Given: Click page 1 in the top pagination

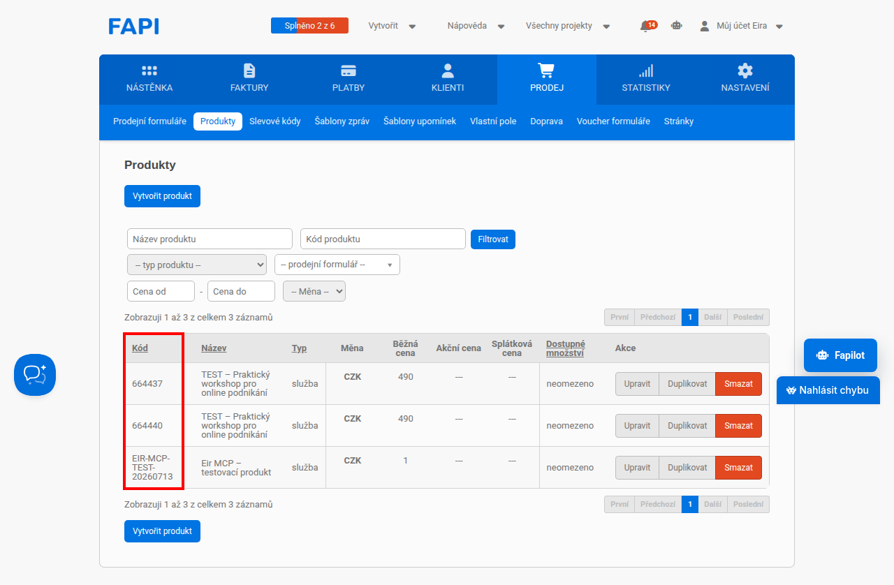Looking at the screenshot, I should (689, 318).
